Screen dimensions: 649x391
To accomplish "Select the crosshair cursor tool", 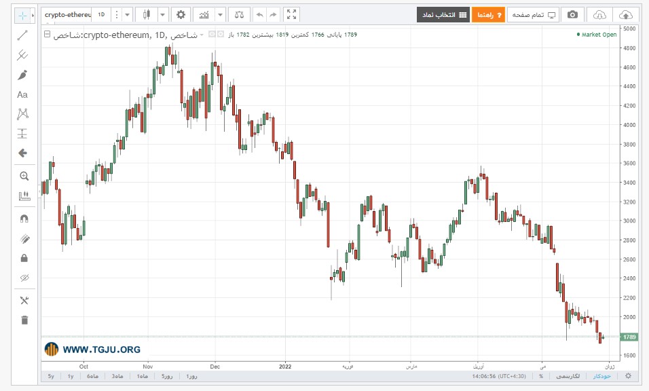I will coord(22,16).
